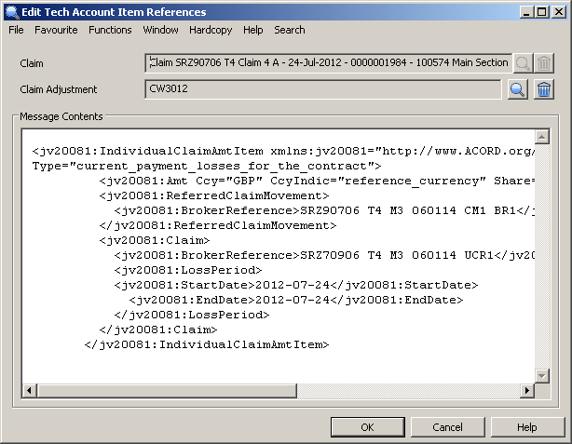The width and height of the screenshot is (572, 444).
Task: Click into the Claim field
Action: tap(328, 63)
